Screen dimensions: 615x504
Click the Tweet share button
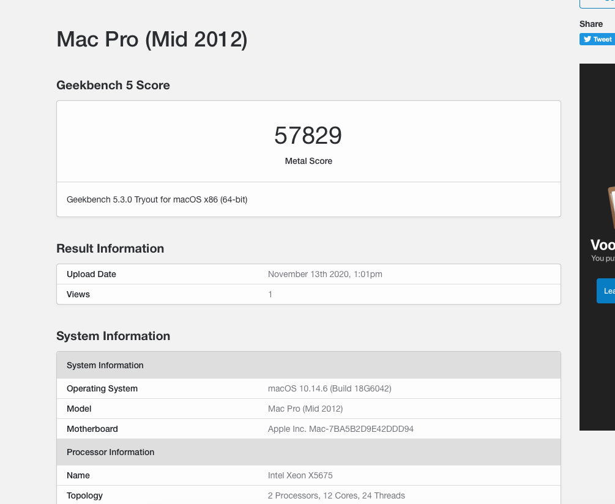pyautogui.click(x=597, y=39)
